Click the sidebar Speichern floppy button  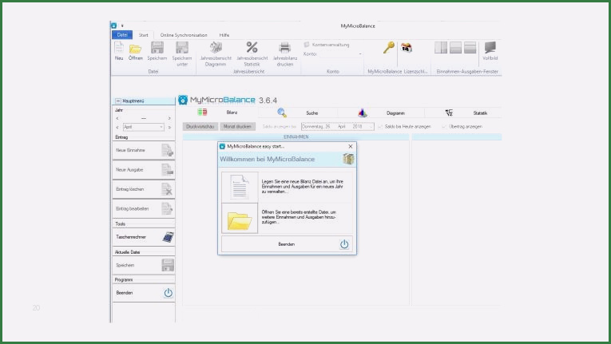[x=144, y=265]
